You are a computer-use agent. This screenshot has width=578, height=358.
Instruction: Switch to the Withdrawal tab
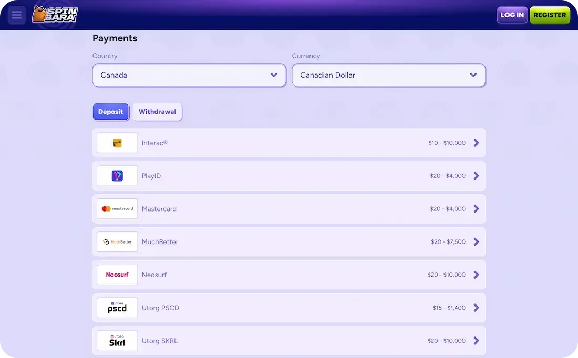(x=158, y=112)
